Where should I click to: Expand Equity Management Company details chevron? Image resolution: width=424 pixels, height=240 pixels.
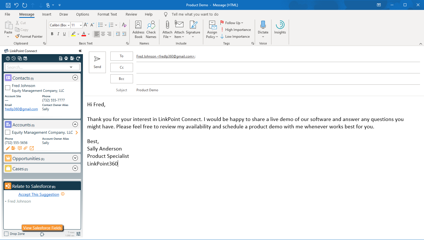click(x=77, y=132)
